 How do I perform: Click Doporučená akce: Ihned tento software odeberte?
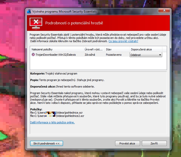62,87
